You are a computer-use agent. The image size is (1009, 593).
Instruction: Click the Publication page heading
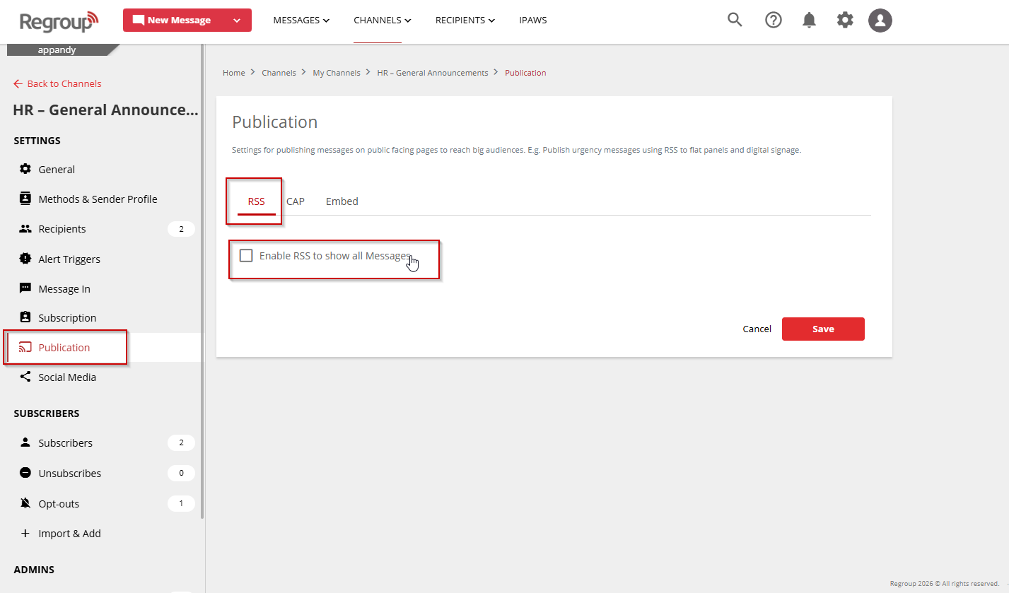[x=275, y=122]
